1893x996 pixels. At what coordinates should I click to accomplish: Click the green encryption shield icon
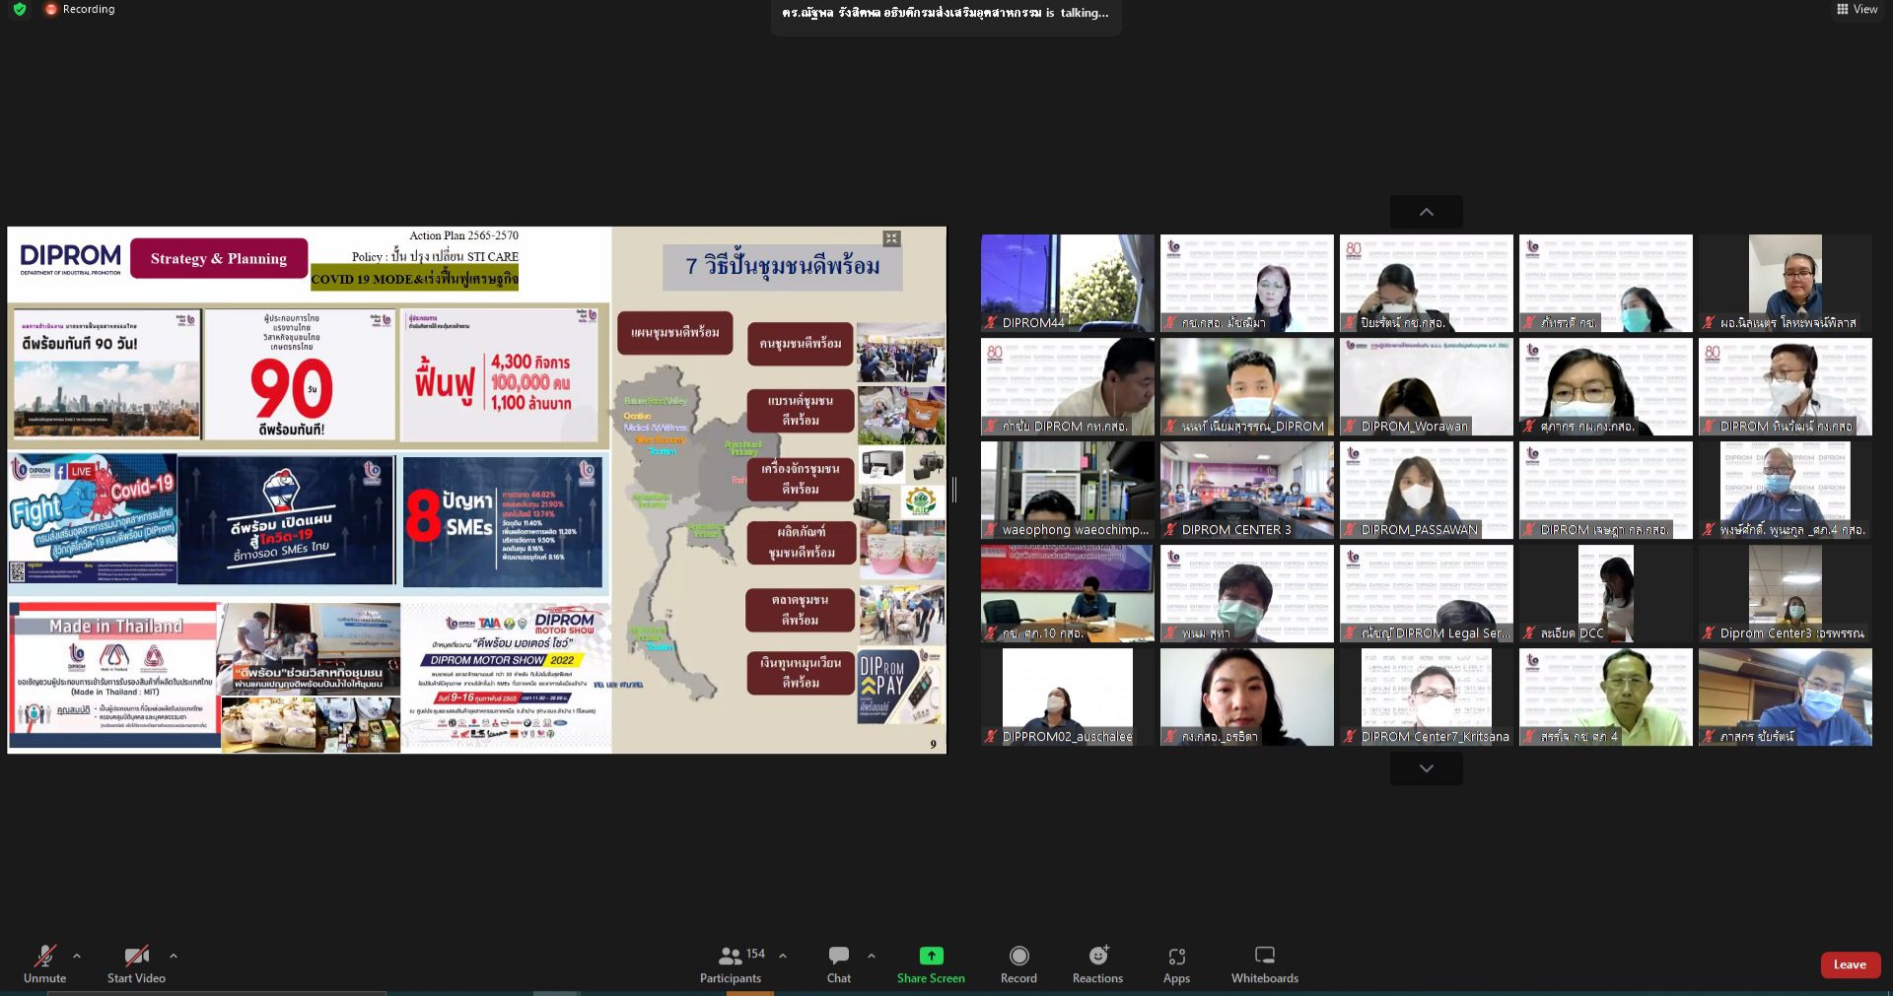20,9
